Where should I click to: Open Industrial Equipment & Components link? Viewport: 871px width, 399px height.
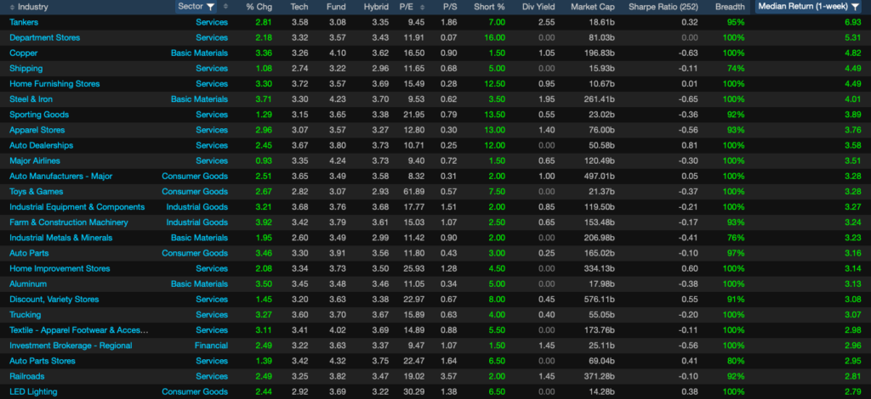77,206
